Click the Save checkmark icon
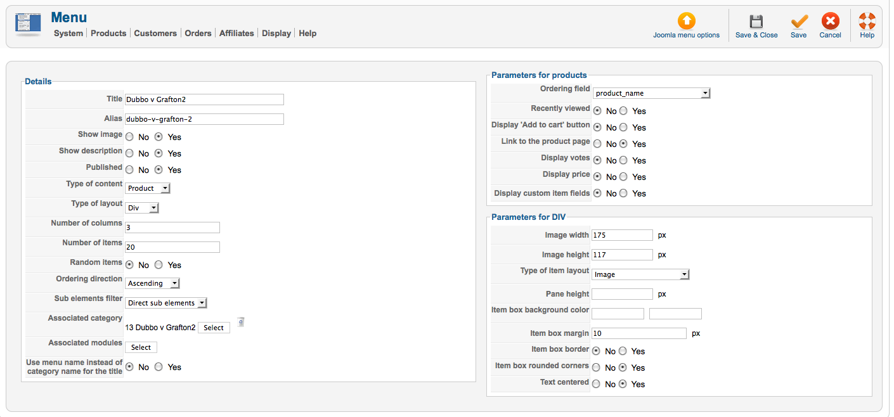The width and height of the screenshot is (894, 417). 799,21
